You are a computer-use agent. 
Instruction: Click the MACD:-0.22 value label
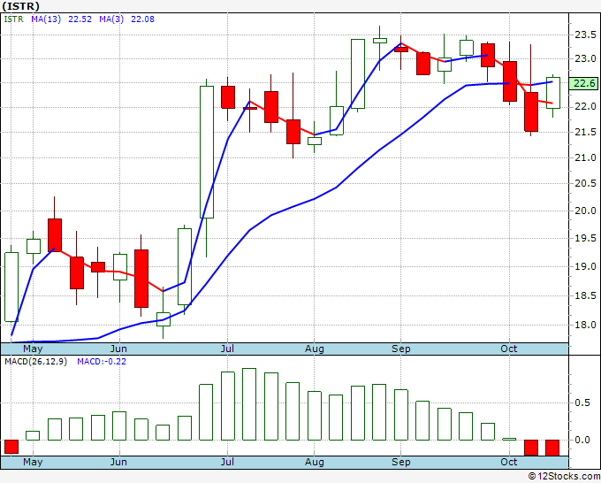(x=102, y=362)
